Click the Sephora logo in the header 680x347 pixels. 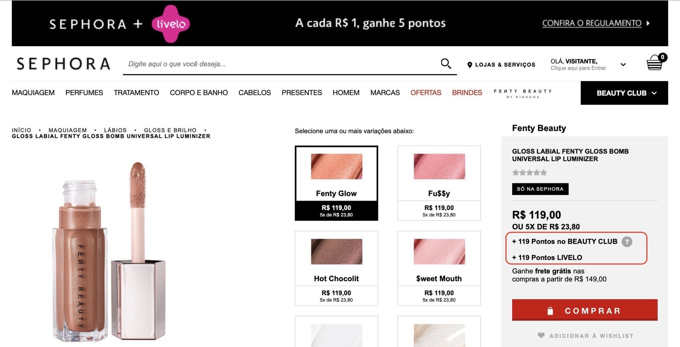tap(63, 64)
